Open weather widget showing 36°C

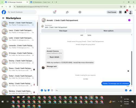[112, 102]
